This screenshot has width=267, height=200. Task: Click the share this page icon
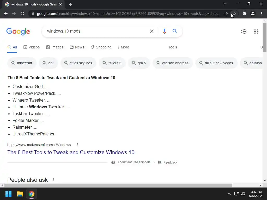[226, 14]
